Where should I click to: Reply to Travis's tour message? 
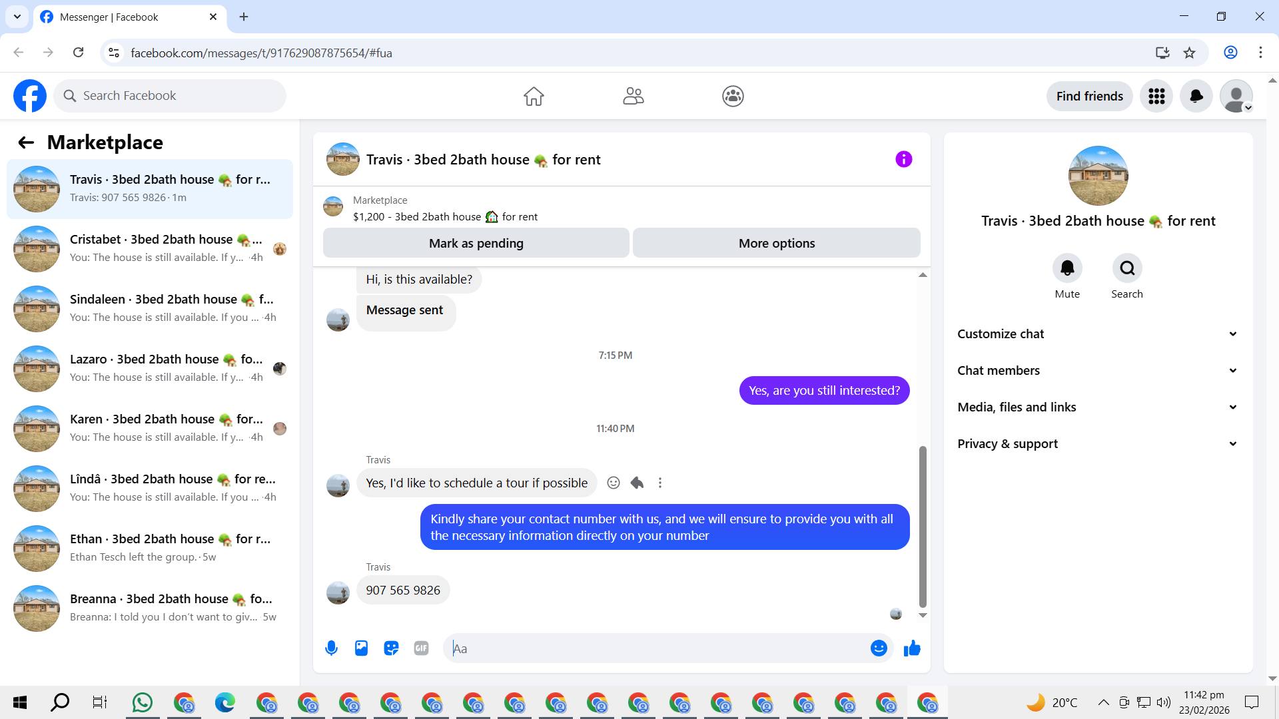[637, 483]
